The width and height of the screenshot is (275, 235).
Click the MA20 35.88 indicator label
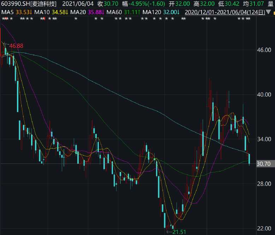(x=87, y=12)
